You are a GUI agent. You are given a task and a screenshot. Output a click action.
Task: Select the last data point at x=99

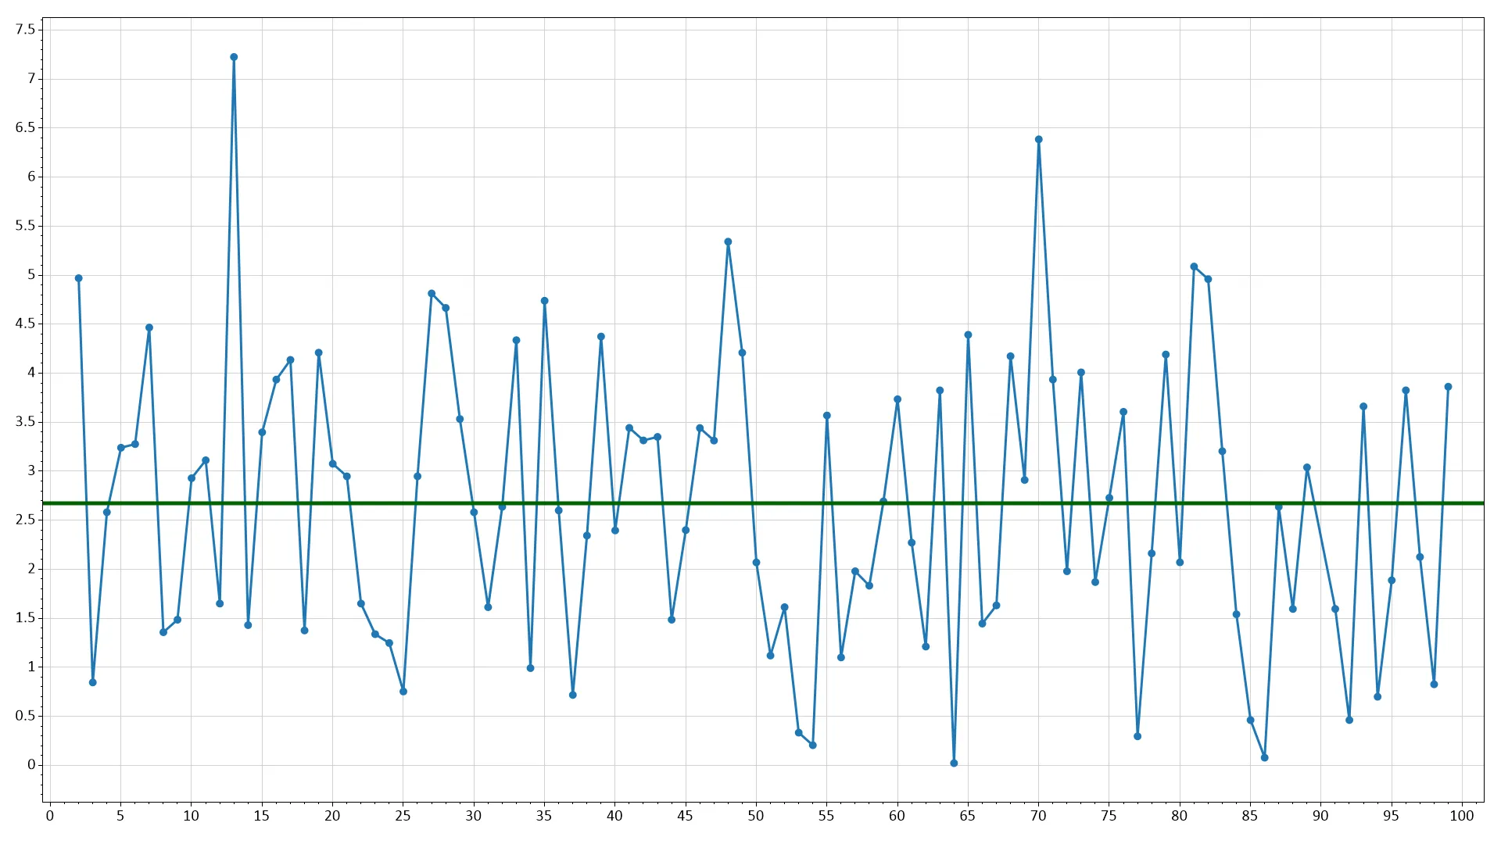click(x=1448, y=387)
